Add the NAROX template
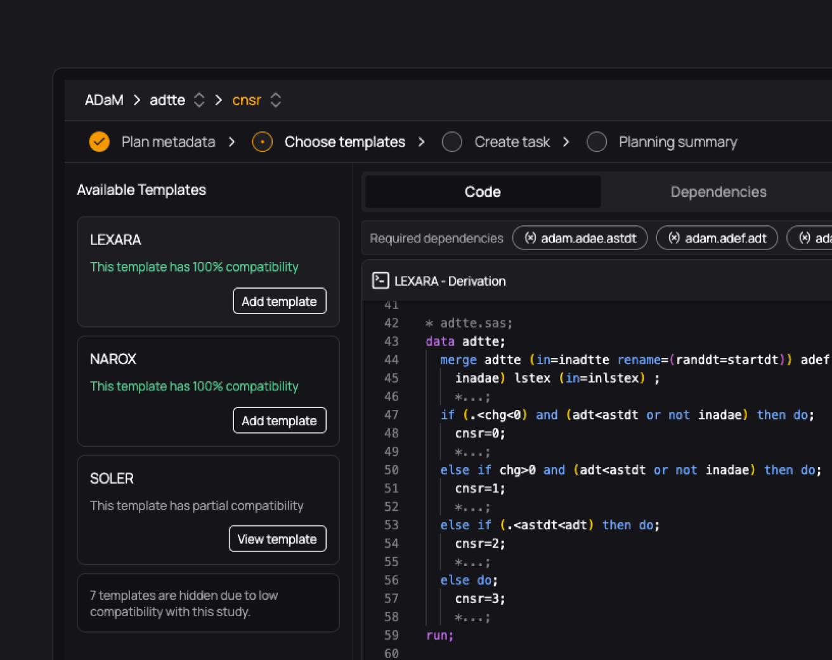832x660 pixels. pos(279,421)
